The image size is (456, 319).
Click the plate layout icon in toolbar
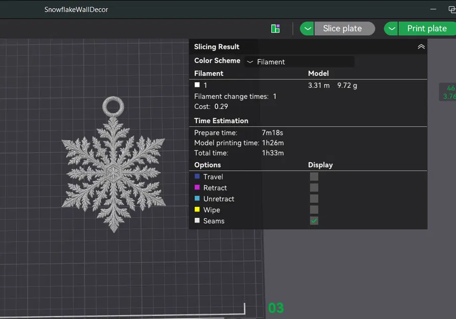coord(275,29)
